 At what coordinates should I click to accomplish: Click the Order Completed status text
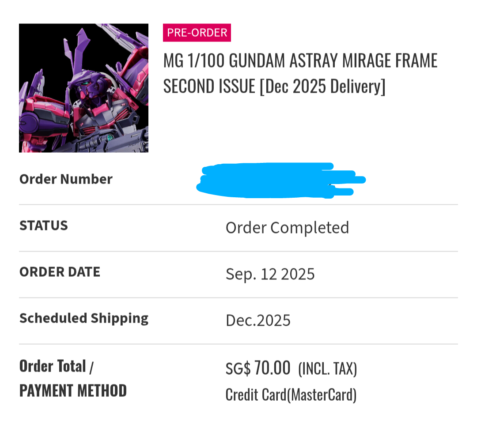287,228
